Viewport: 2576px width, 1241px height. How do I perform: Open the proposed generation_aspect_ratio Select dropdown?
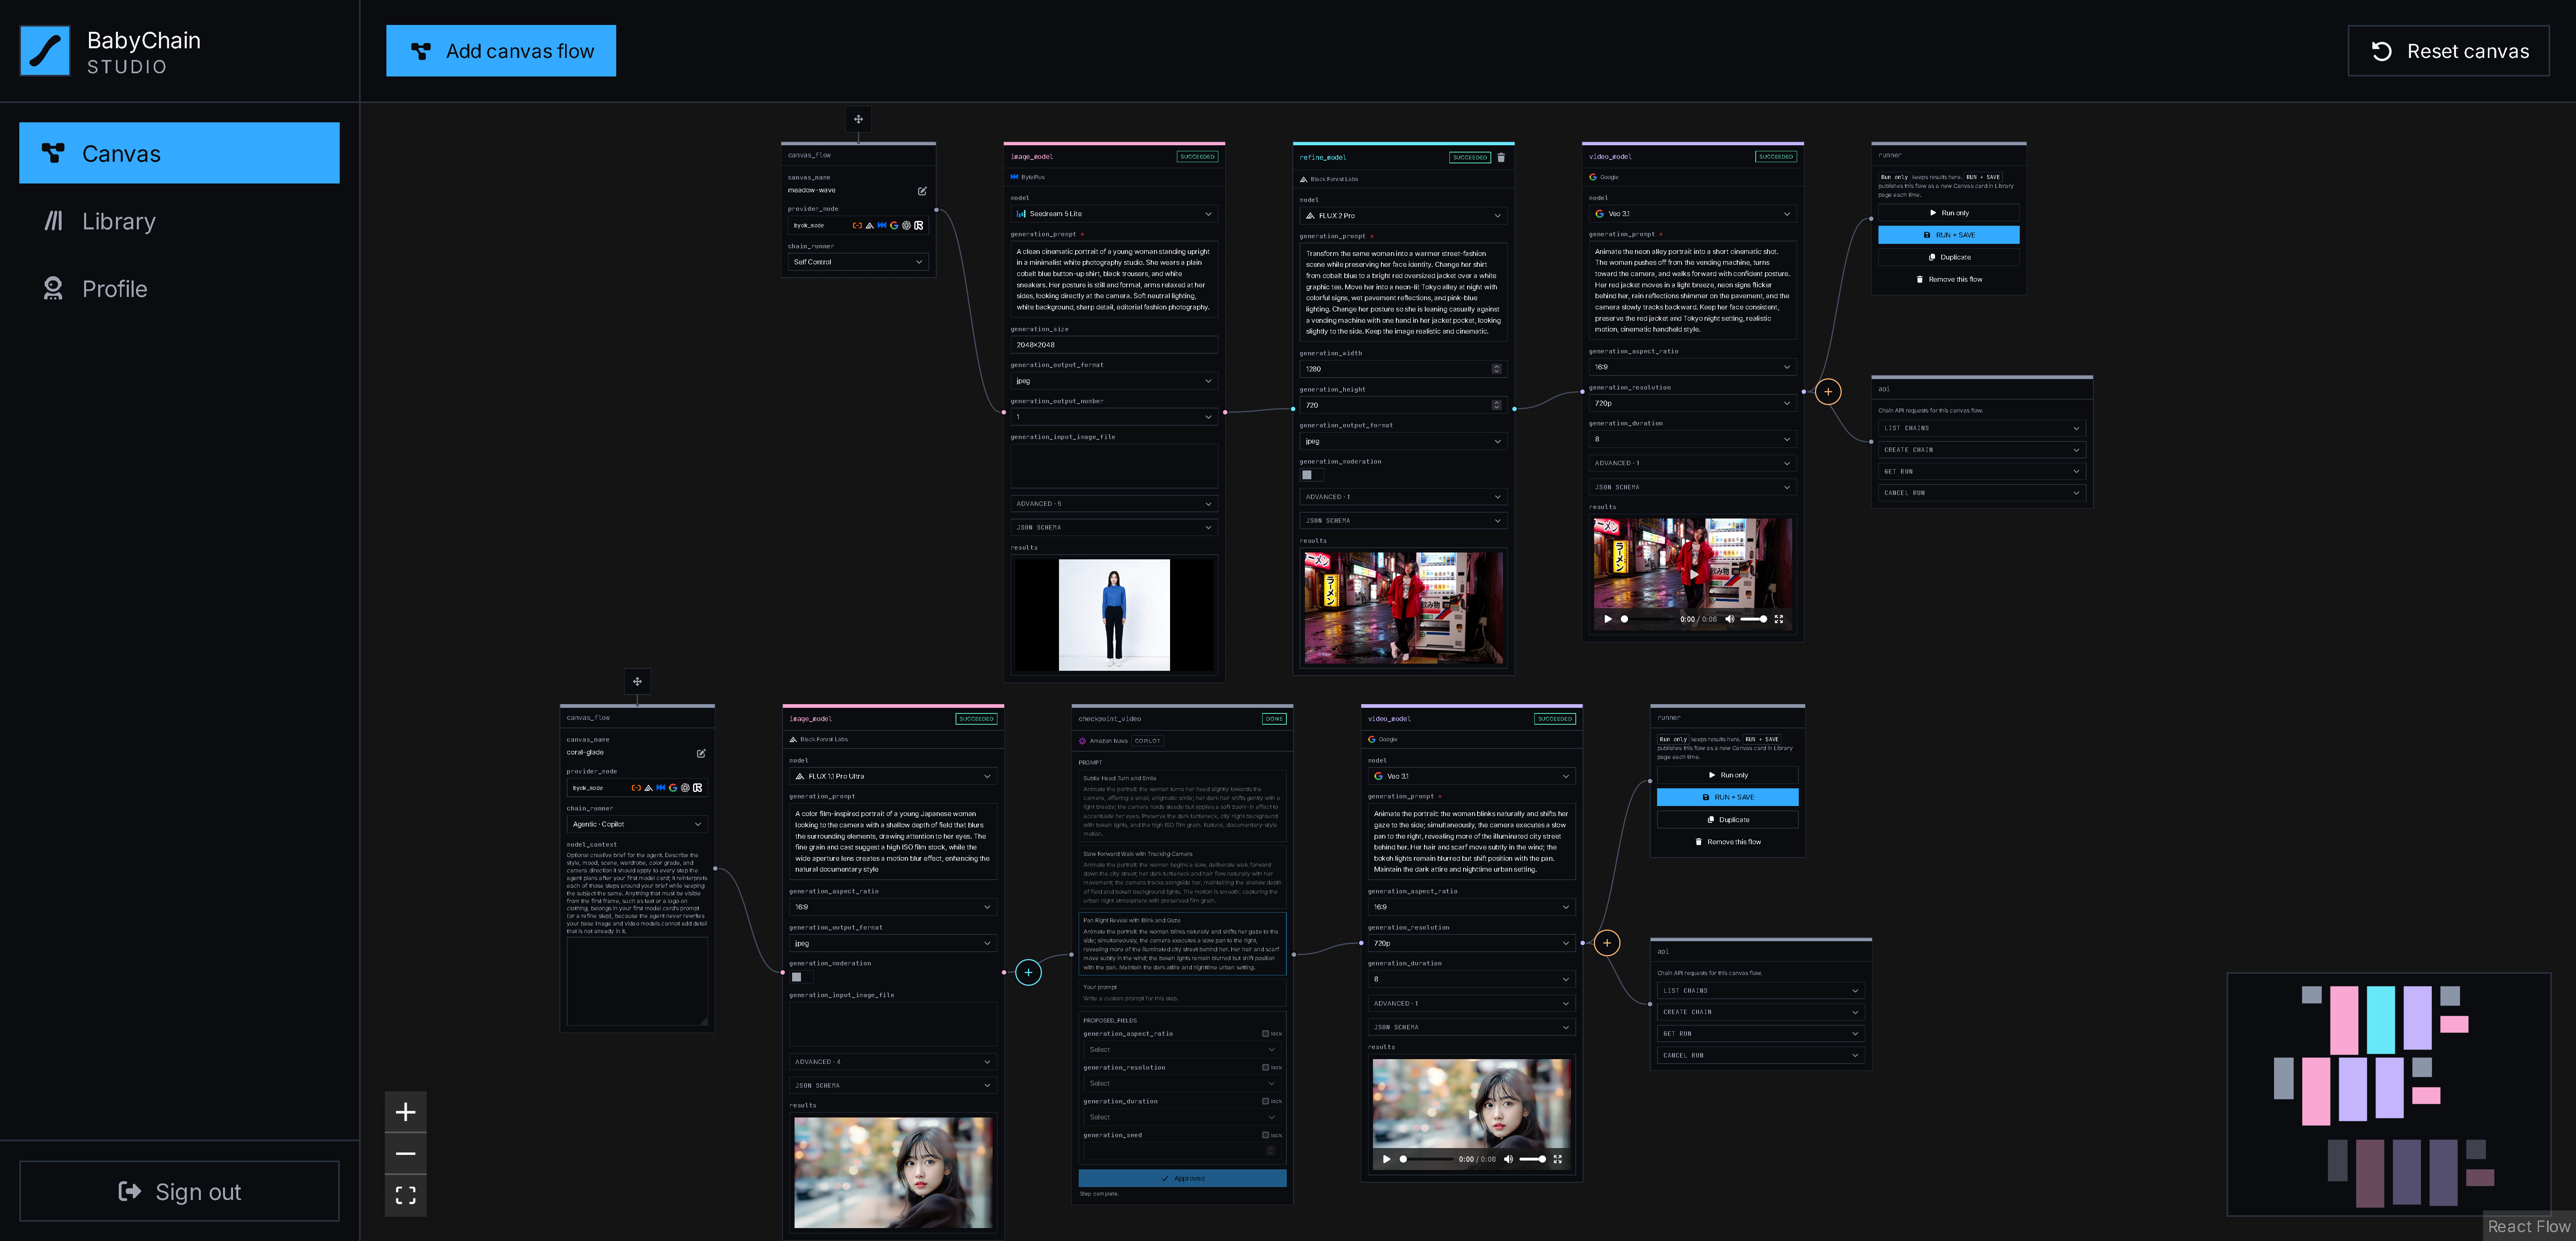click(x=1182, y=1050)
